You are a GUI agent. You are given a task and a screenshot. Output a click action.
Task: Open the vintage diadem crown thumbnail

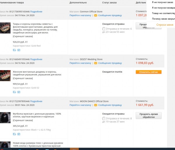5,76
